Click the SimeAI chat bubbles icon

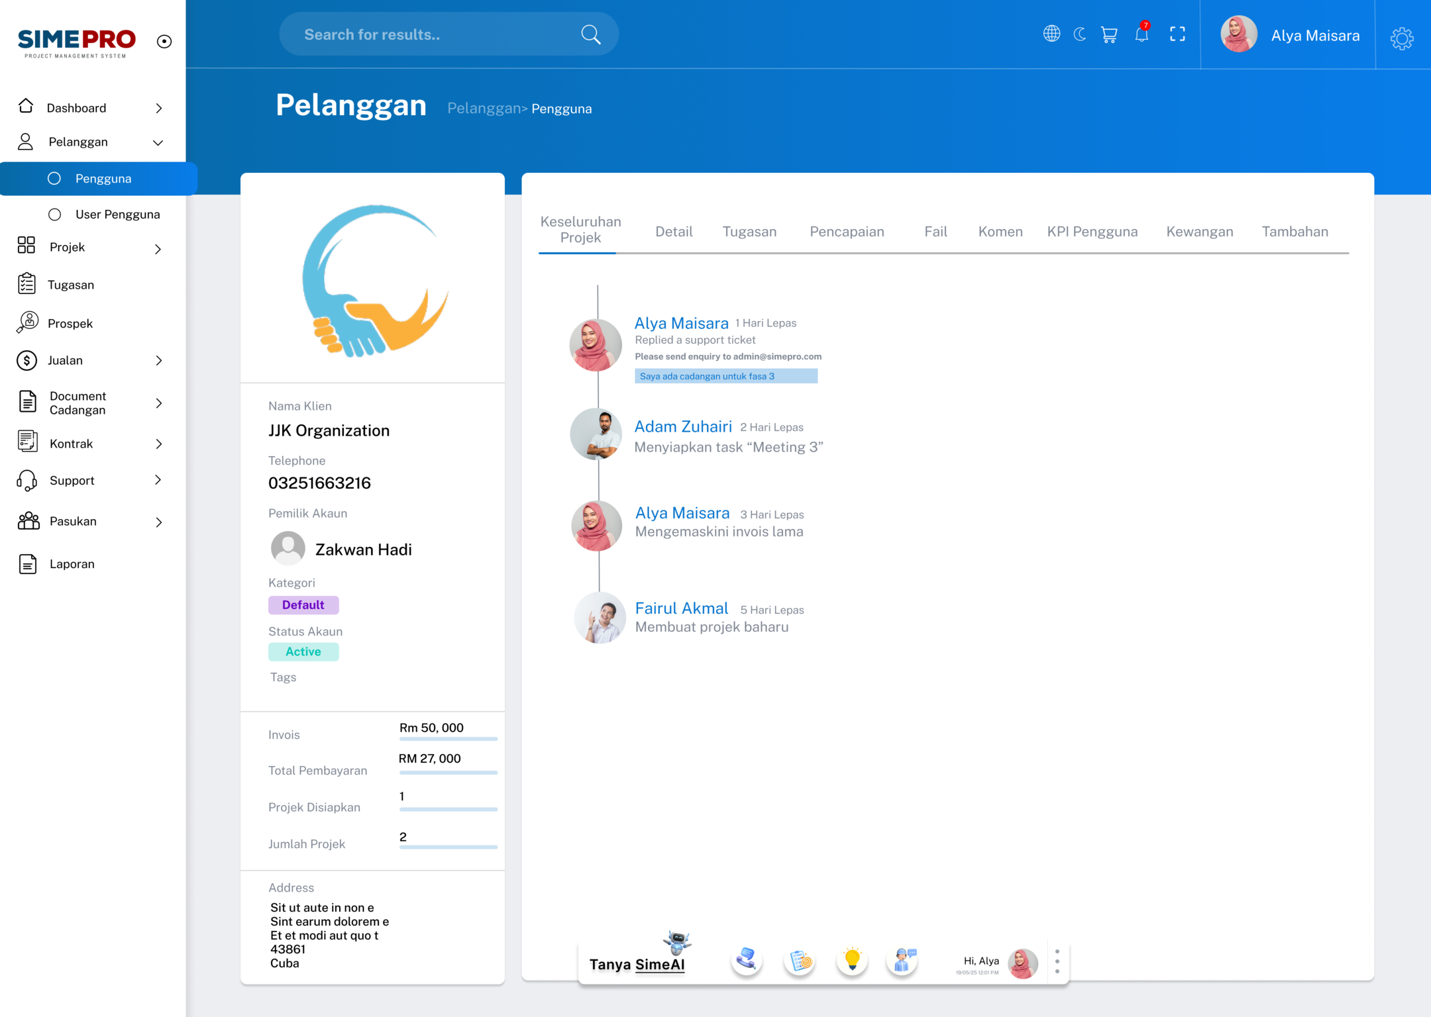point(747,959)
